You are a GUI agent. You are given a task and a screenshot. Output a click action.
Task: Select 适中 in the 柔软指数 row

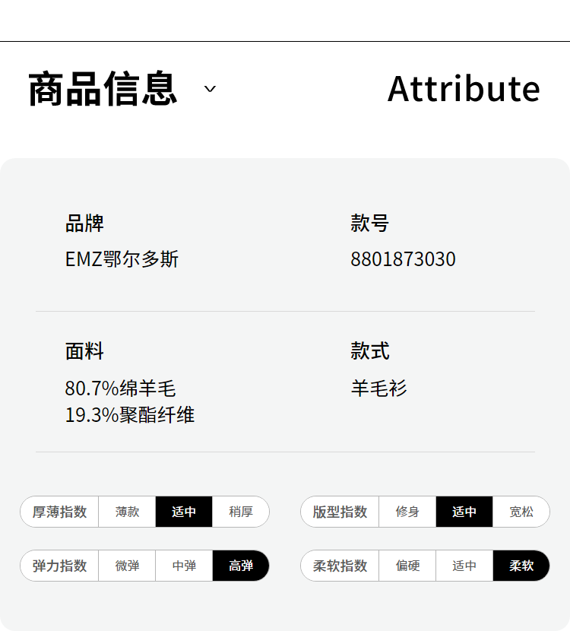pyautogui.click(x=464, y=566)
